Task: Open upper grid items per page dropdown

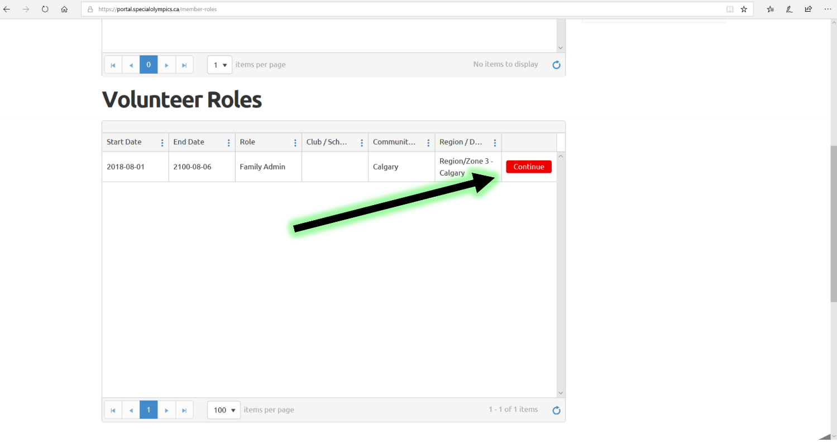Action: [219, 65]
